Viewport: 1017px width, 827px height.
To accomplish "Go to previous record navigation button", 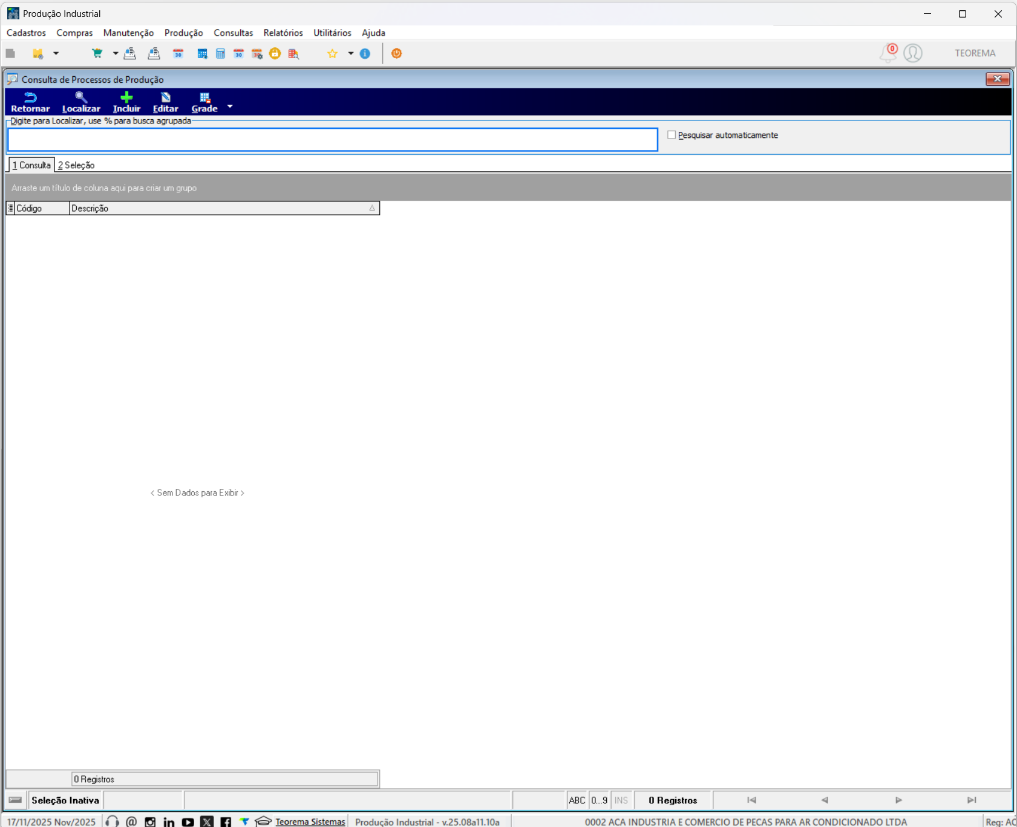I will 825,800.
